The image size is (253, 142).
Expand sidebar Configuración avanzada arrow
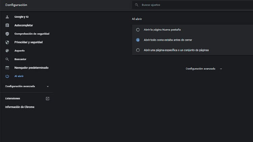(48, 86)
